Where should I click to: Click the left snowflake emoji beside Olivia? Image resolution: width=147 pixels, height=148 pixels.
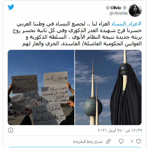(108, 8)
